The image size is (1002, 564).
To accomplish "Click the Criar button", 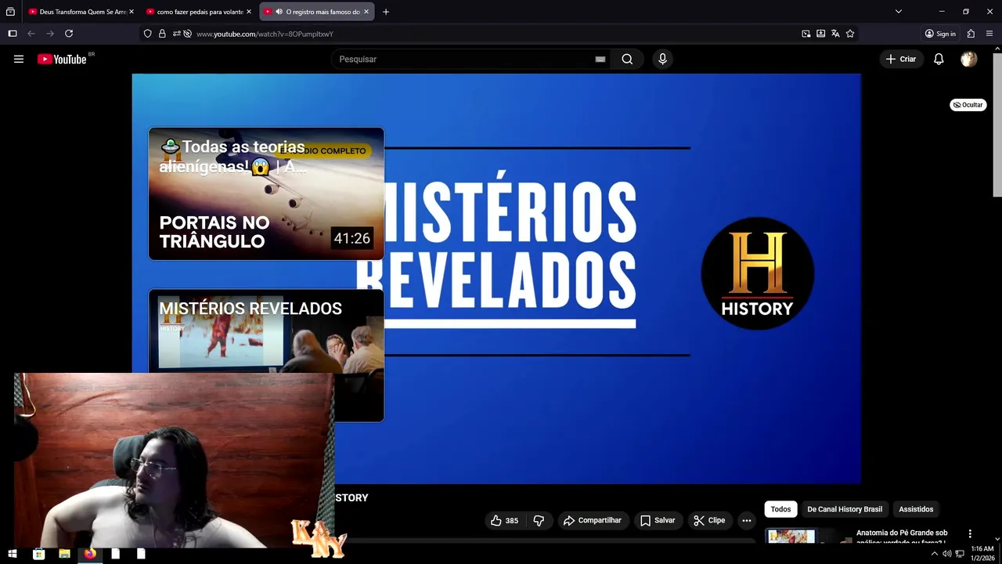I will [x=900, y=59].
